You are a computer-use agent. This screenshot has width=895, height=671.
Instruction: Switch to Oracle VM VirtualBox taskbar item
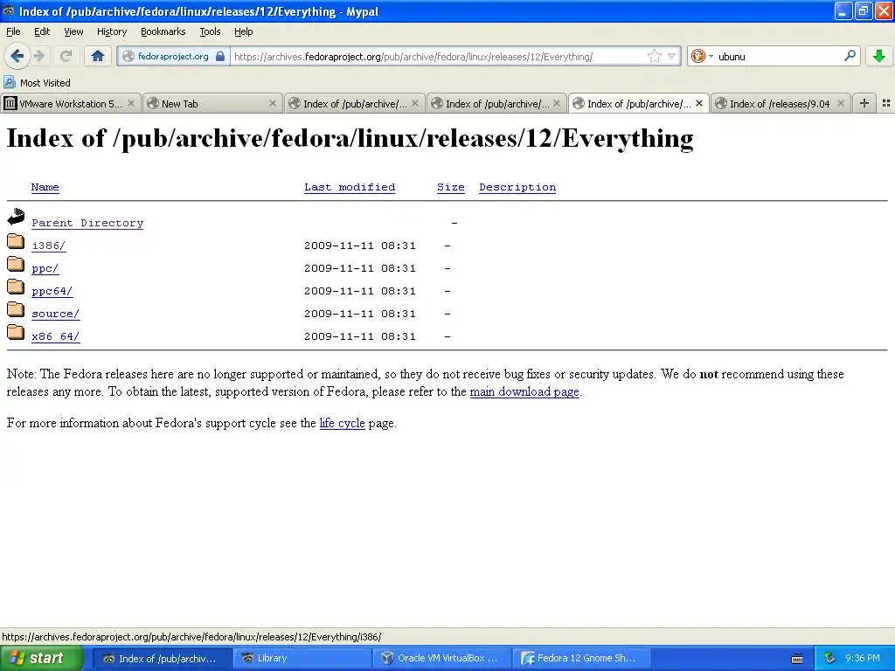coord(441,659)
